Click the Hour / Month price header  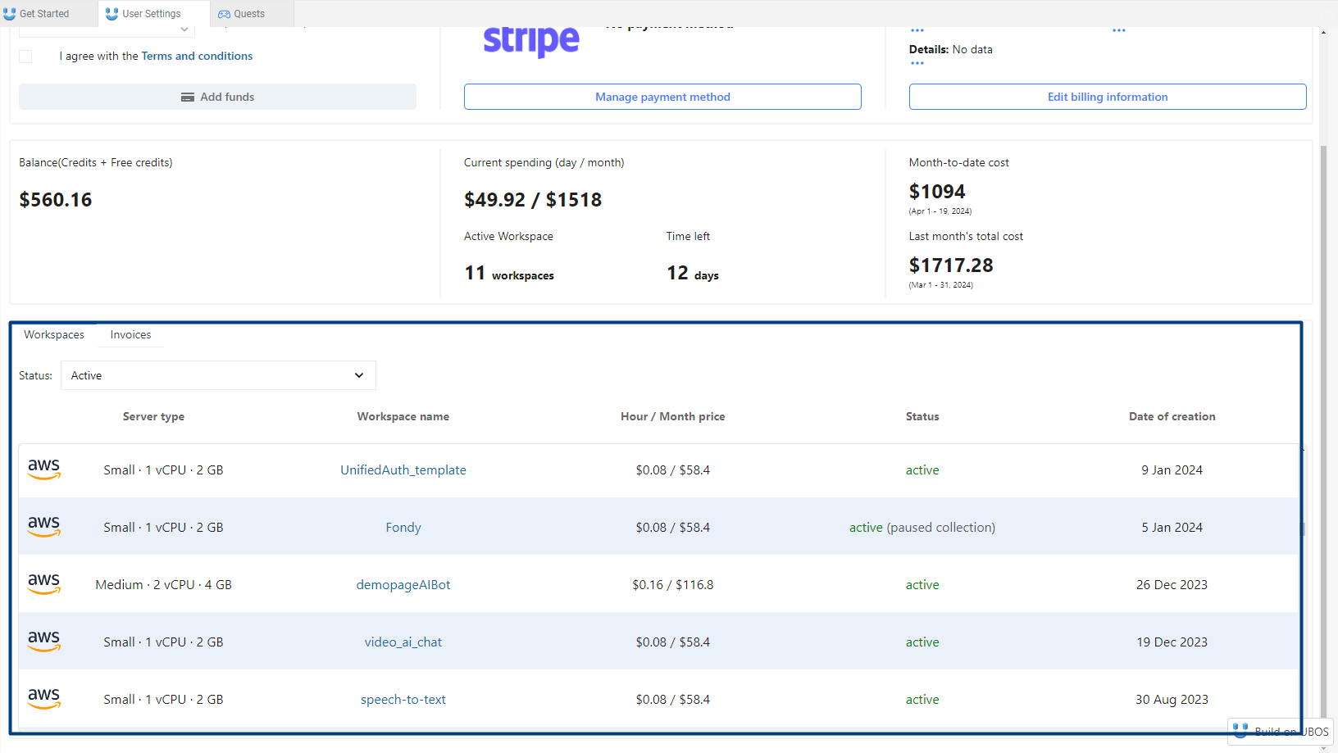click(673, 416)
